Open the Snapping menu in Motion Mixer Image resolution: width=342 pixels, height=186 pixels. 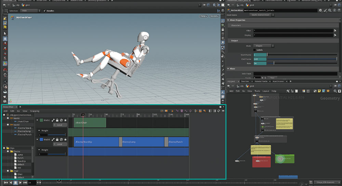click(35, 111)
